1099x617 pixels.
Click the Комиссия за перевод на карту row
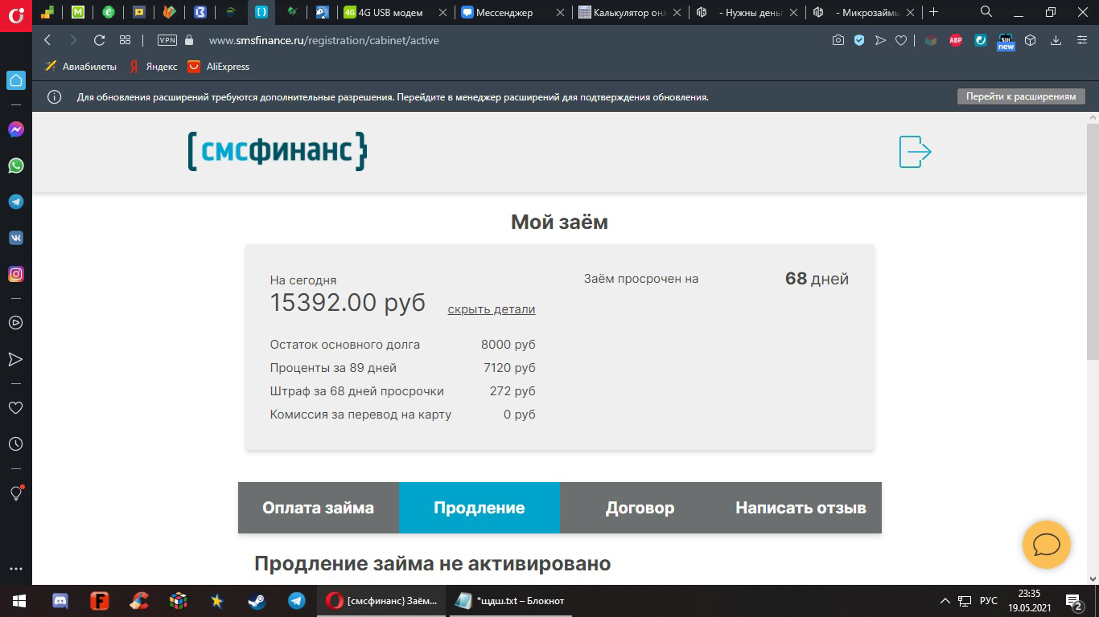pos(402,415)
